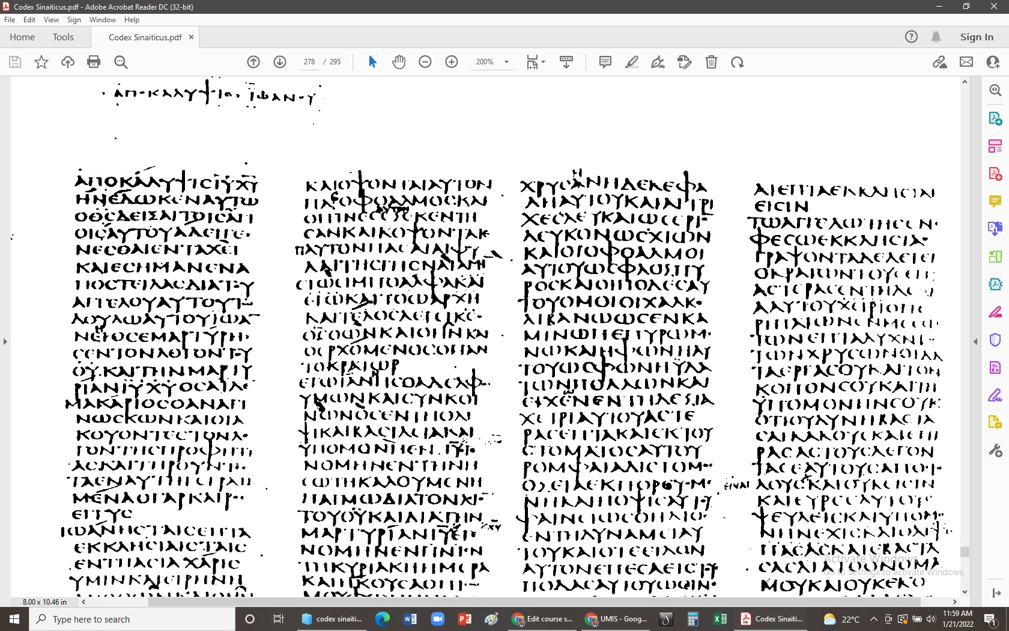
Task: Click the vertical scrollbar thumb
Action: 965,552
